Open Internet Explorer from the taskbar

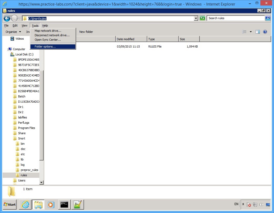[x=25, y=204]
